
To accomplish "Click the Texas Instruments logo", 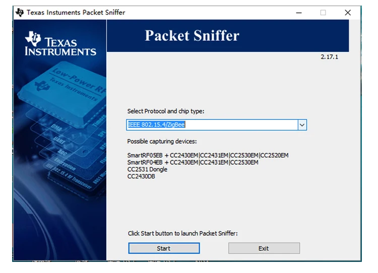I will (60, 44).
